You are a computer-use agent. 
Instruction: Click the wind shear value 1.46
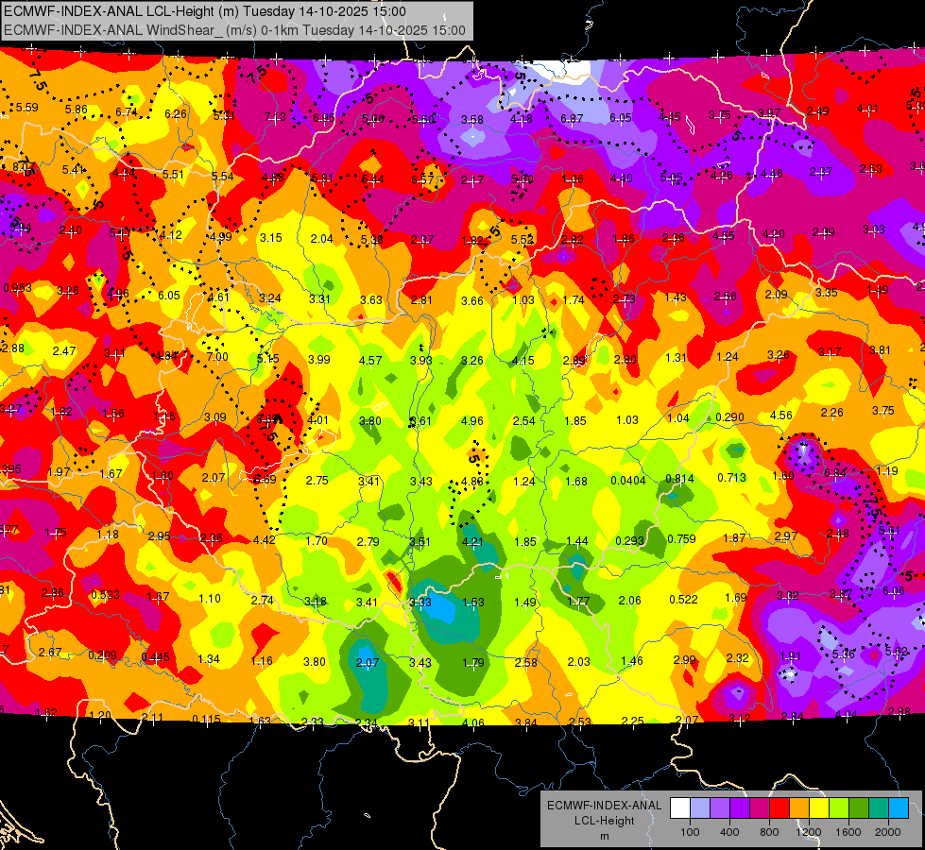632,661
